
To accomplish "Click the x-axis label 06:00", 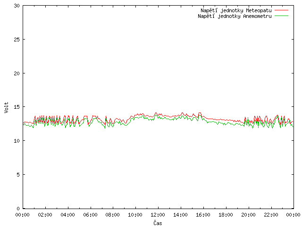I will 90,215.
